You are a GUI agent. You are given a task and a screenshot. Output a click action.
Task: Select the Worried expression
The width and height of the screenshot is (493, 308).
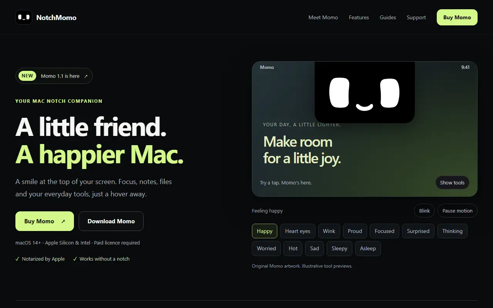pyautogui.click(x=267, y=248)
